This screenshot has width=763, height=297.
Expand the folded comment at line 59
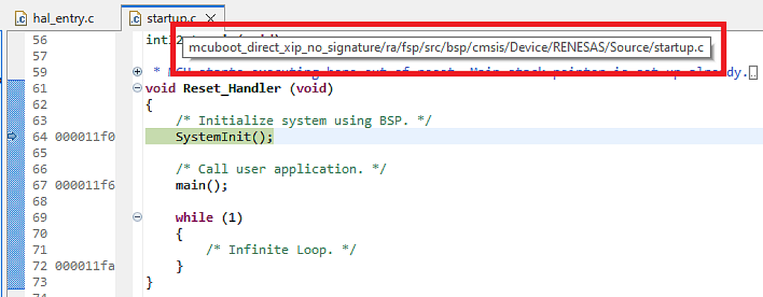pyautogui.click(x=137, y=72)
